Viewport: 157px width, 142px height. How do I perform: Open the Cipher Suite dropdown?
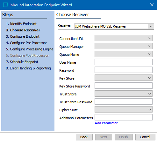click(124, 109)
